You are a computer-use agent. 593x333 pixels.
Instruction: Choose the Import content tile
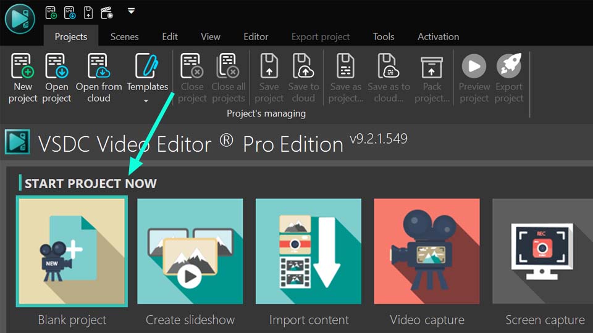309,251
